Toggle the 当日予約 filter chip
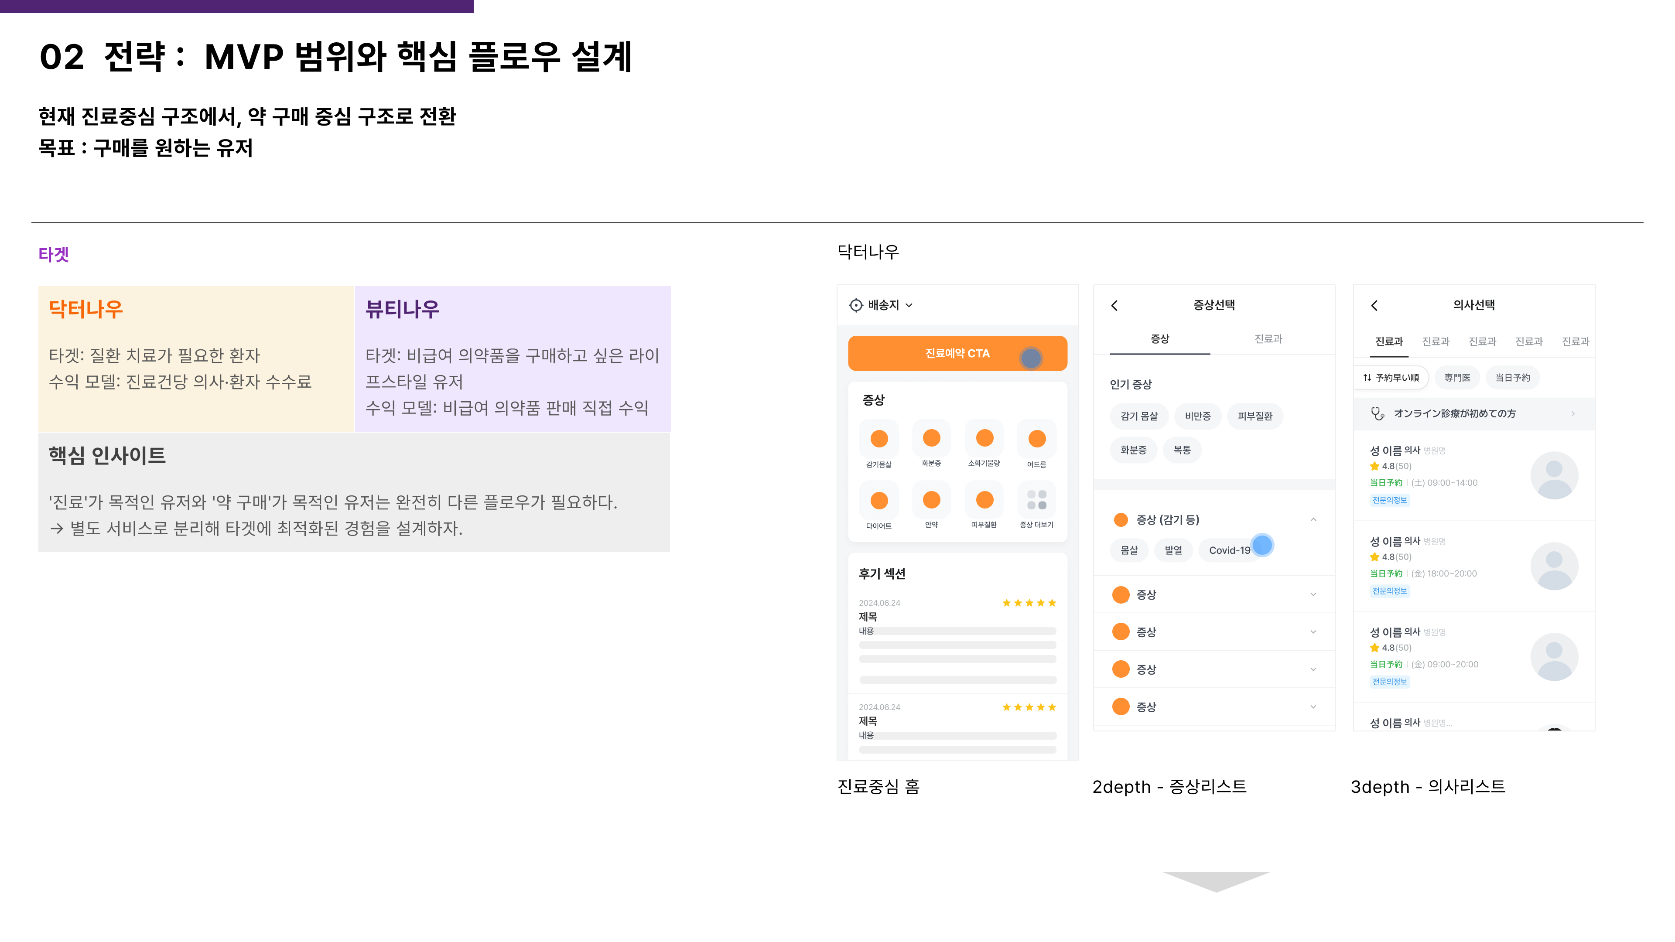This screenshot has height=942, width=1675. [x=1512, y=378]
